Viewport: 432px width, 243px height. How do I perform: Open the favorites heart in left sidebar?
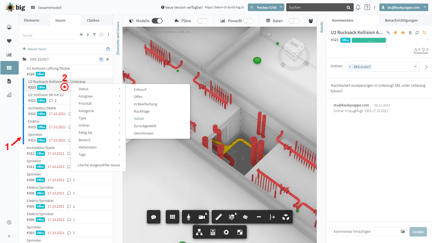9,41
